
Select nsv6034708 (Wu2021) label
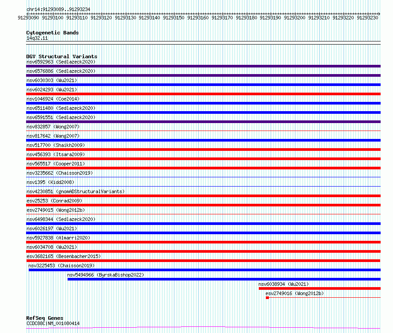click(x=52, y=247)
